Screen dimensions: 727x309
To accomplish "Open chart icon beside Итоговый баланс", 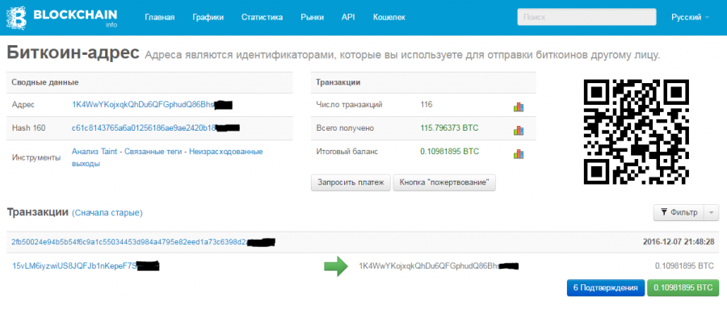I will 519,154.
